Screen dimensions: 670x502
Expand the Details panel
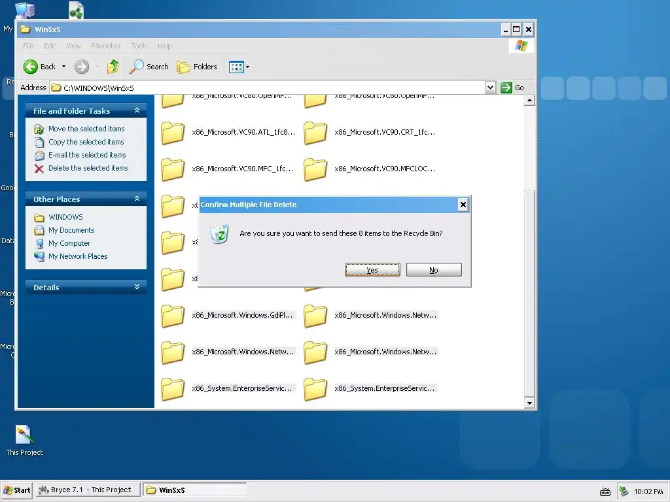(137, 288)
